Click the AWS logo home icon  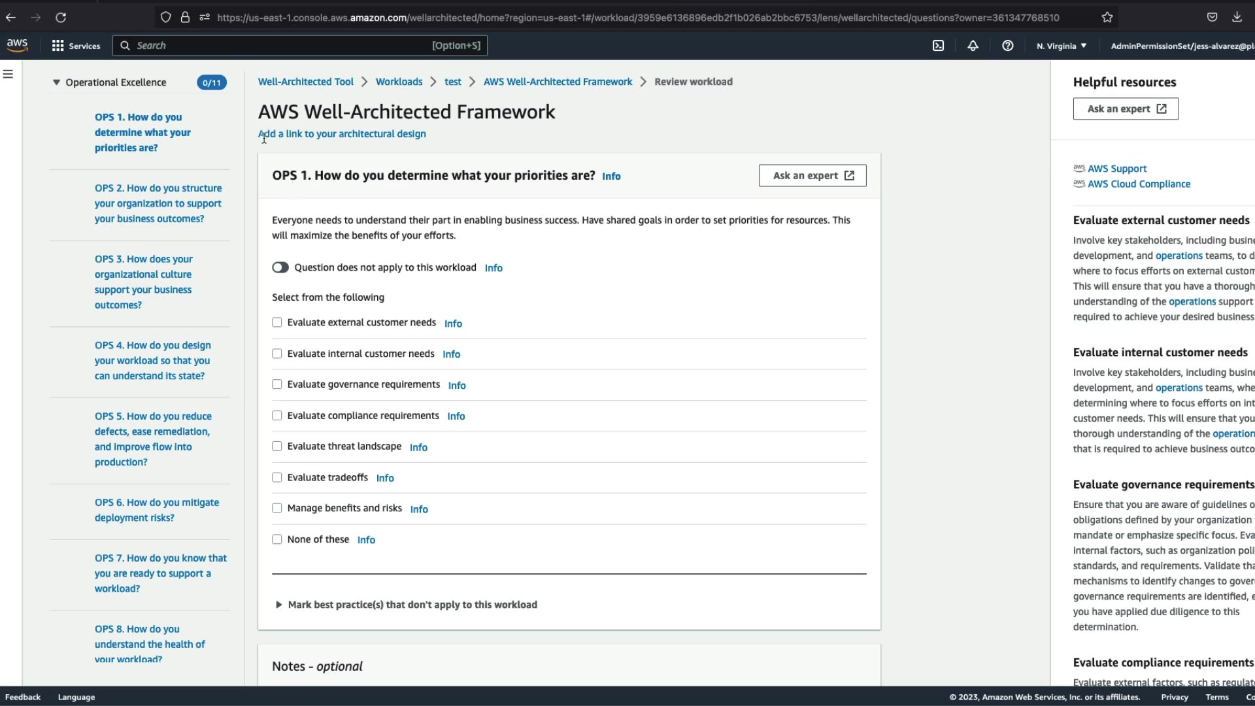pos(18,45)
